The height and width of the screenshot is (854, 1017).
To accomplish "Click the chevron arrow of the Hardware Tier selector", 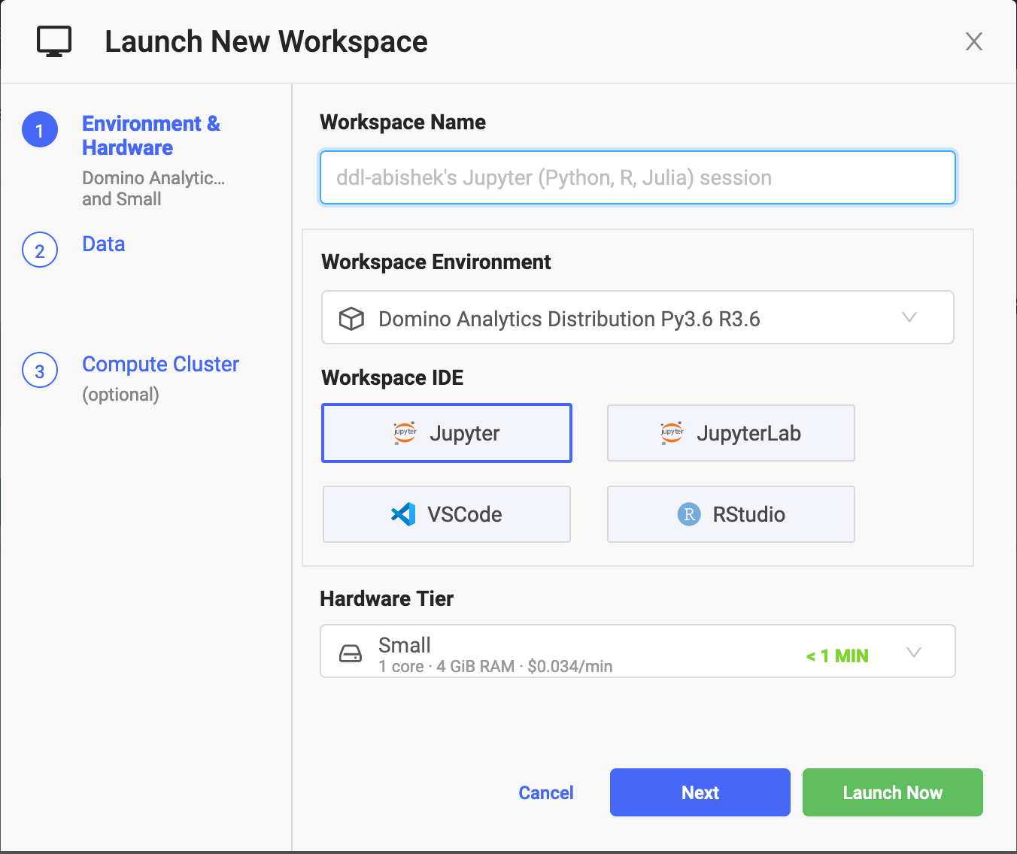I will (914, 652).
